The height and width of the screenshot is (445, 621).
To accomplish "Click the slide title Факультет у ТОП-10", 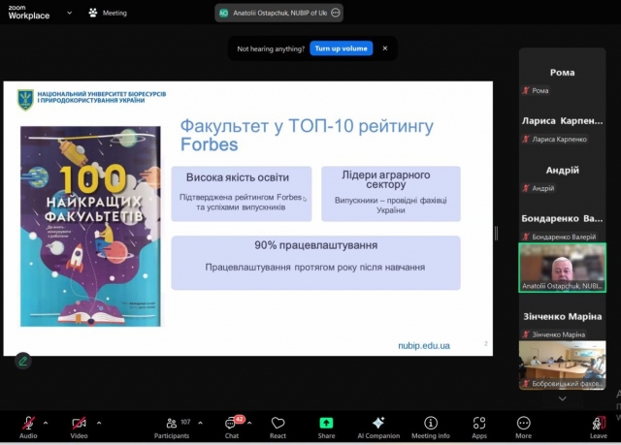I will [x=307, y=135].
